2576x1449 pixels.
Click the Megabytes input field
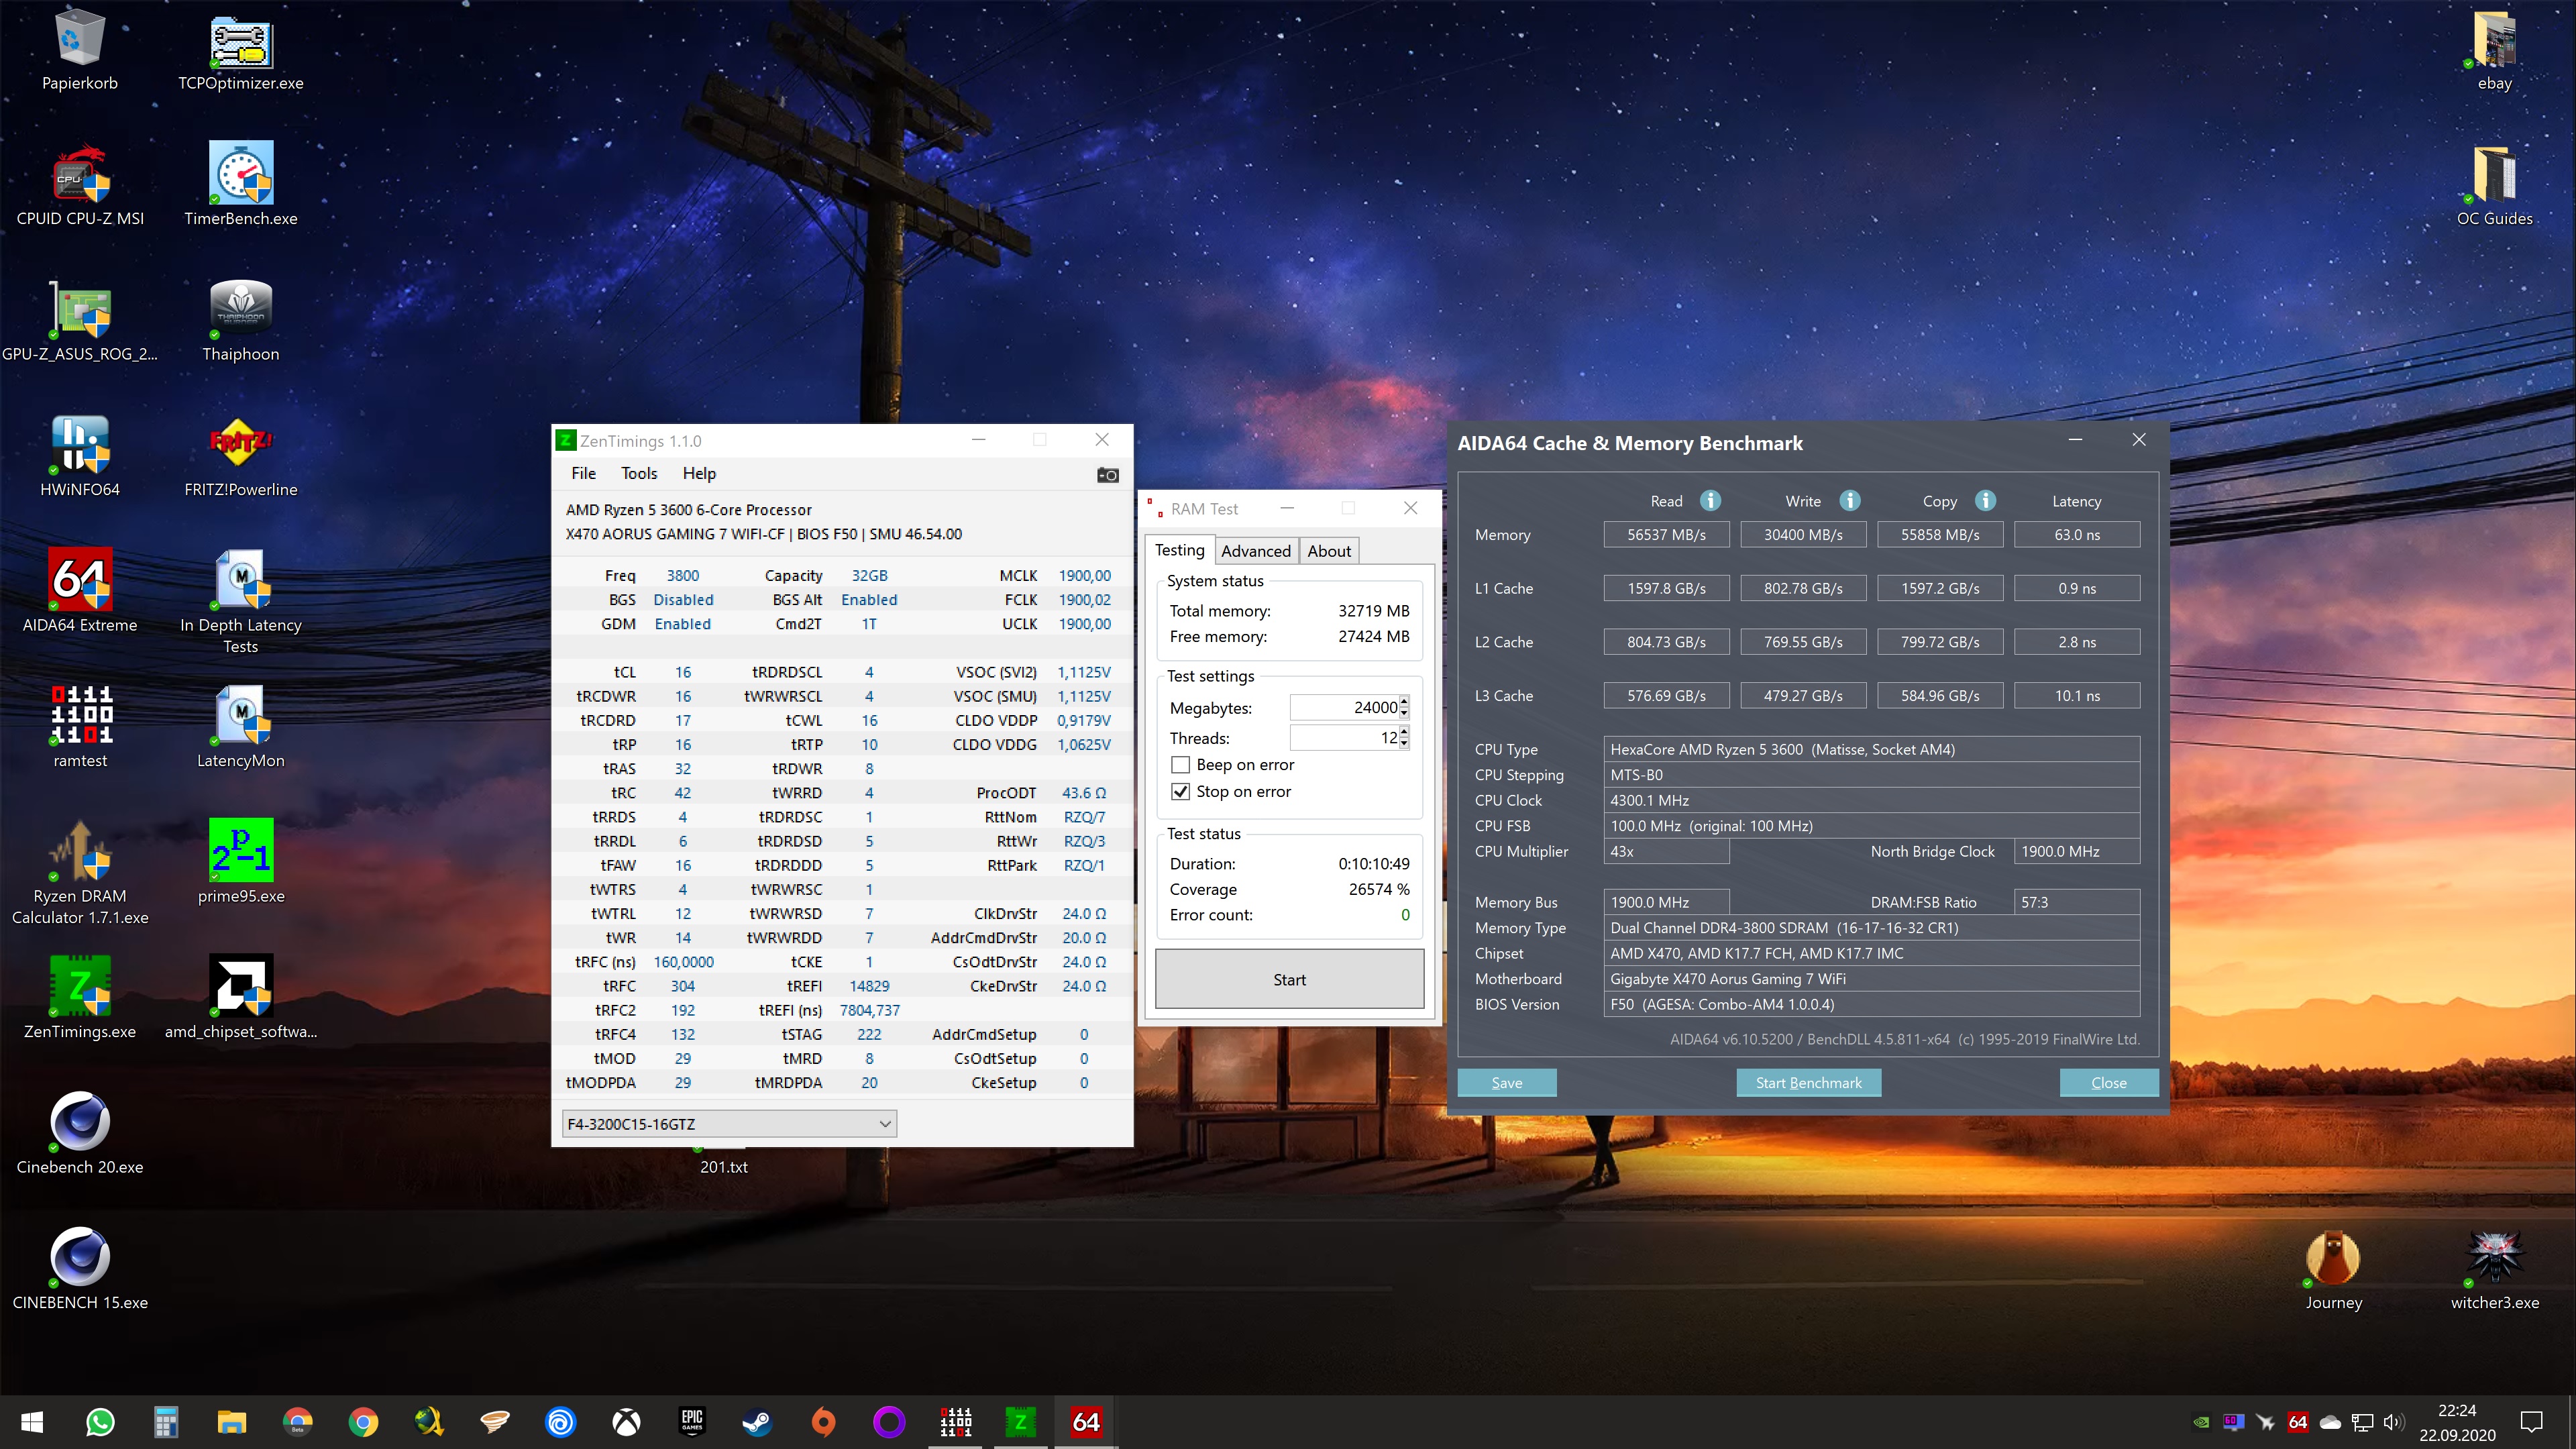pyautogui.click(x=1343, y=708)
